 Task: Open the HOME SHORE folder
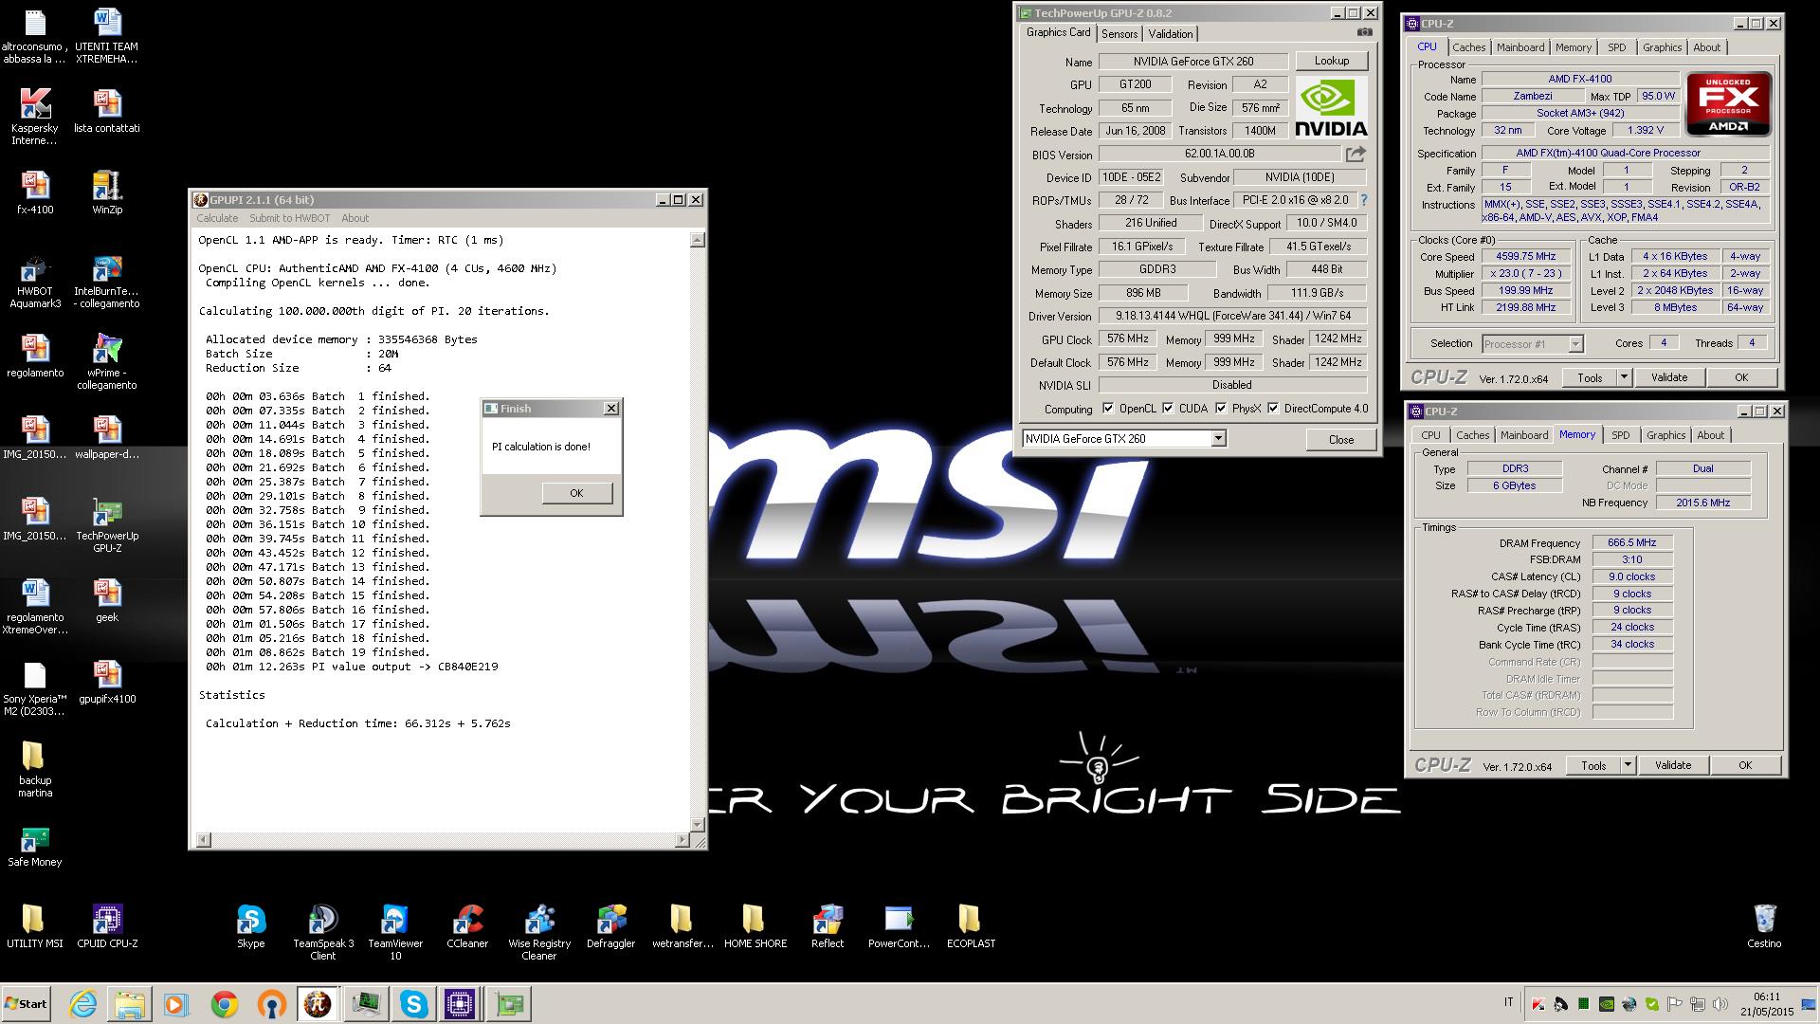tap(755, 926)
